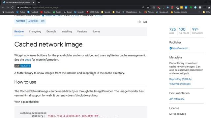
Task: Open the YouTube bookmark
Action: point(45,12)
